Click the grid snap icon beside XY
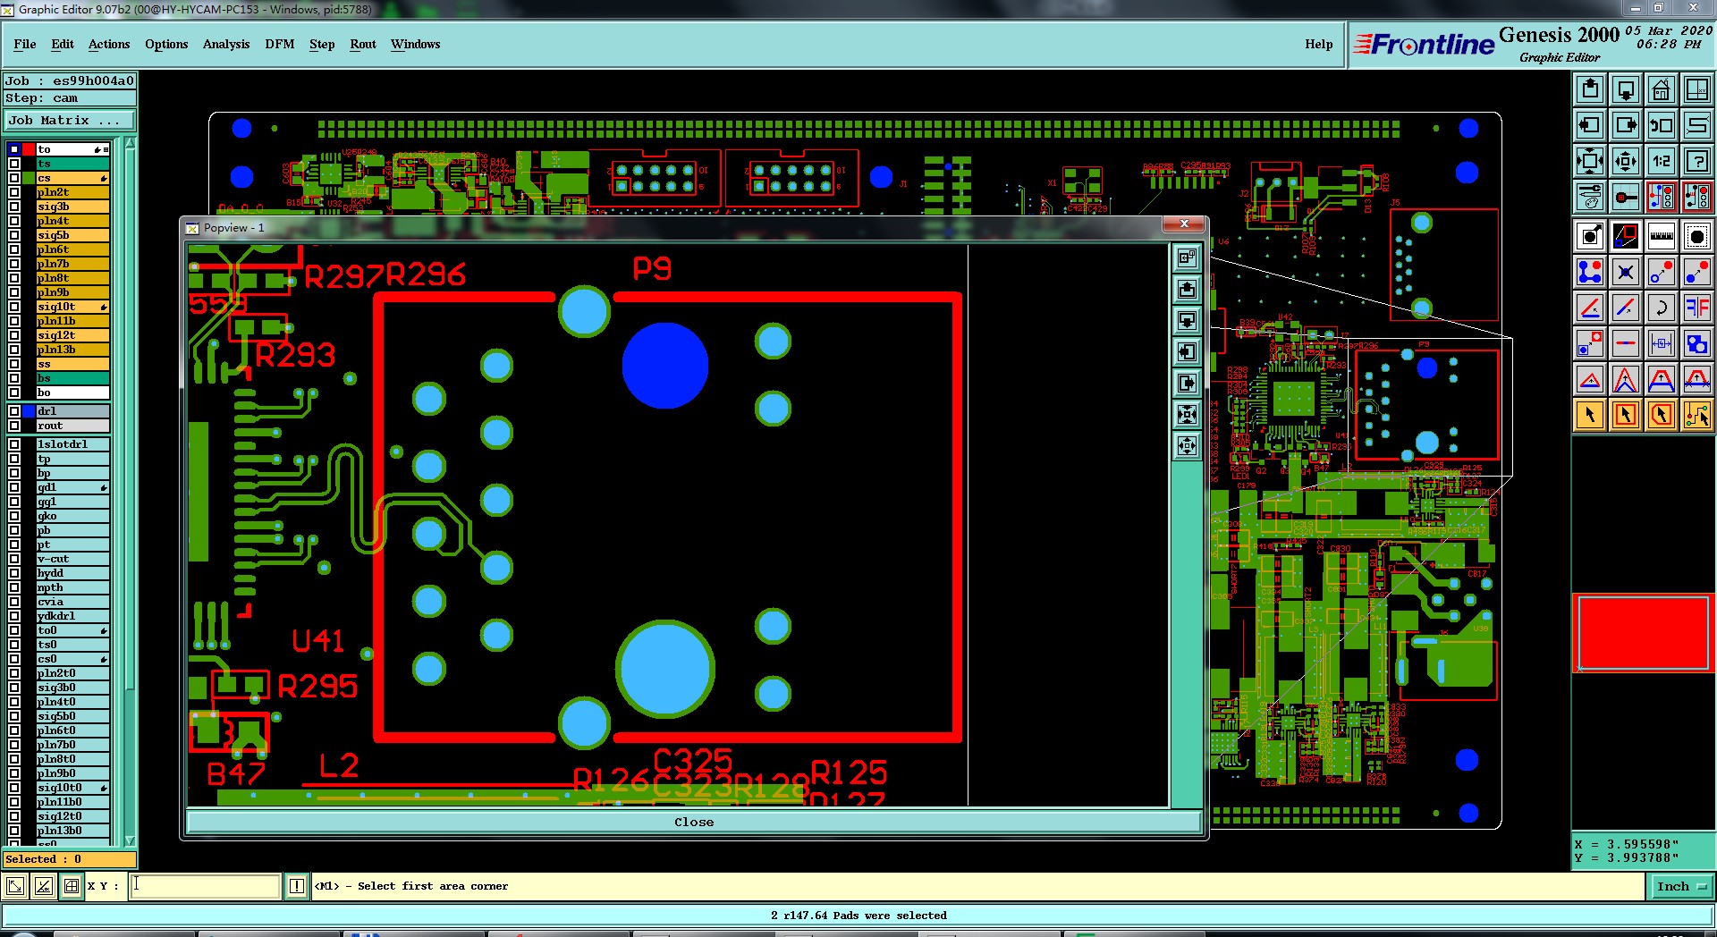1717x937 pixels. point(72,886)
